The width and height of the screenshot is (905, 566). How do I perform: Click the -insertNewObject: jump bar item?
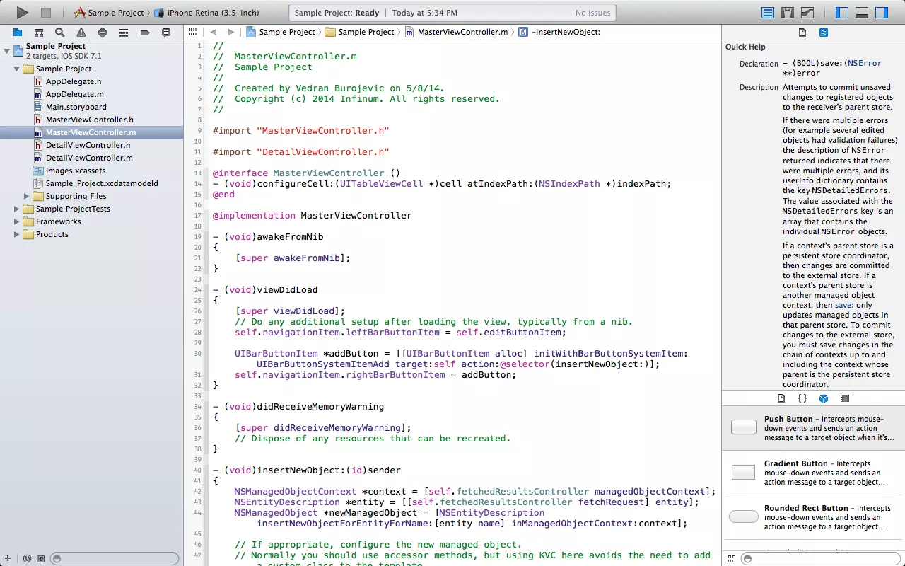[x=565, y=32]
